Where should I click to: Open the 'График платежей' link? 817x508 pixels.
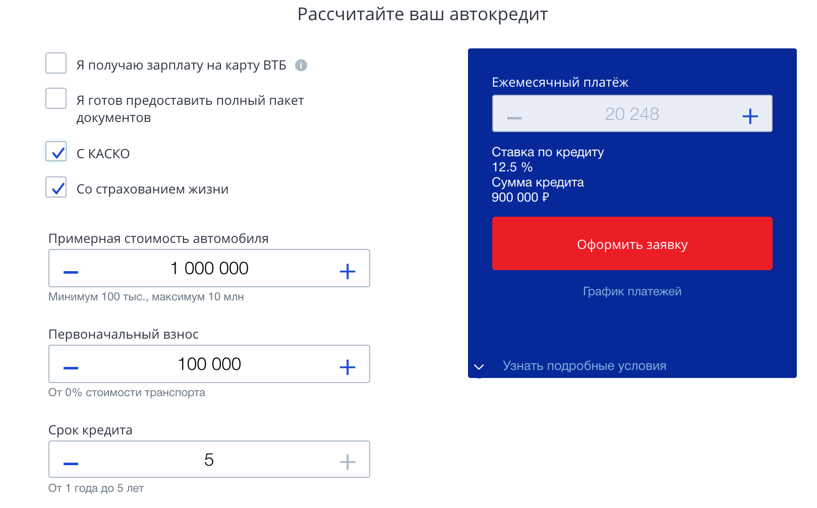[632, 291]
